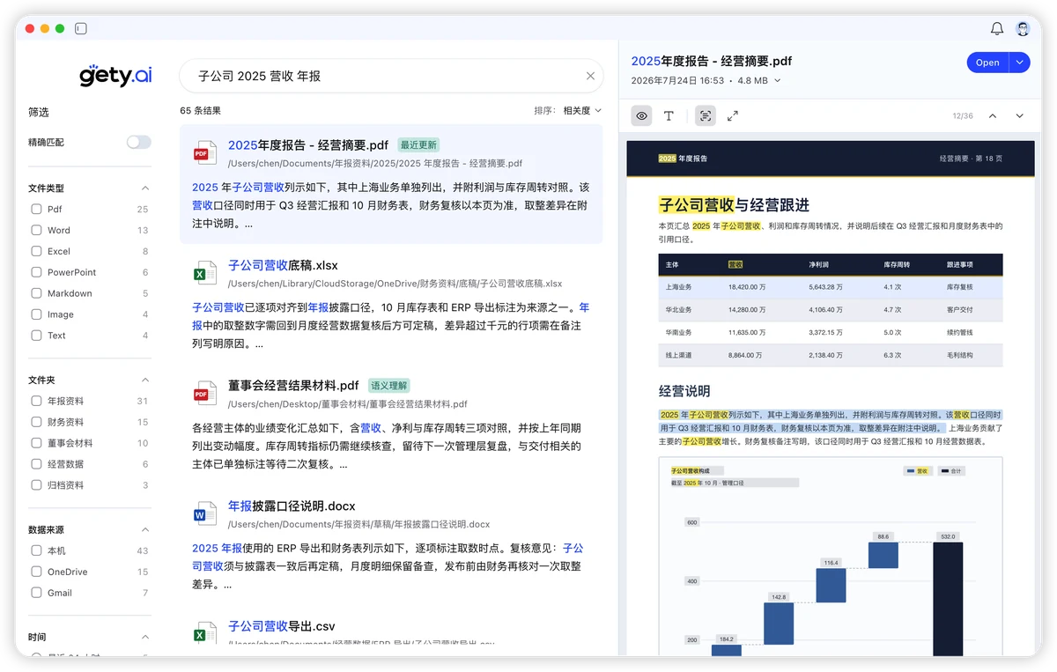
Task: Click Word icon of 年报披露口径说明.docx
Action: click(x=205, y=513)
